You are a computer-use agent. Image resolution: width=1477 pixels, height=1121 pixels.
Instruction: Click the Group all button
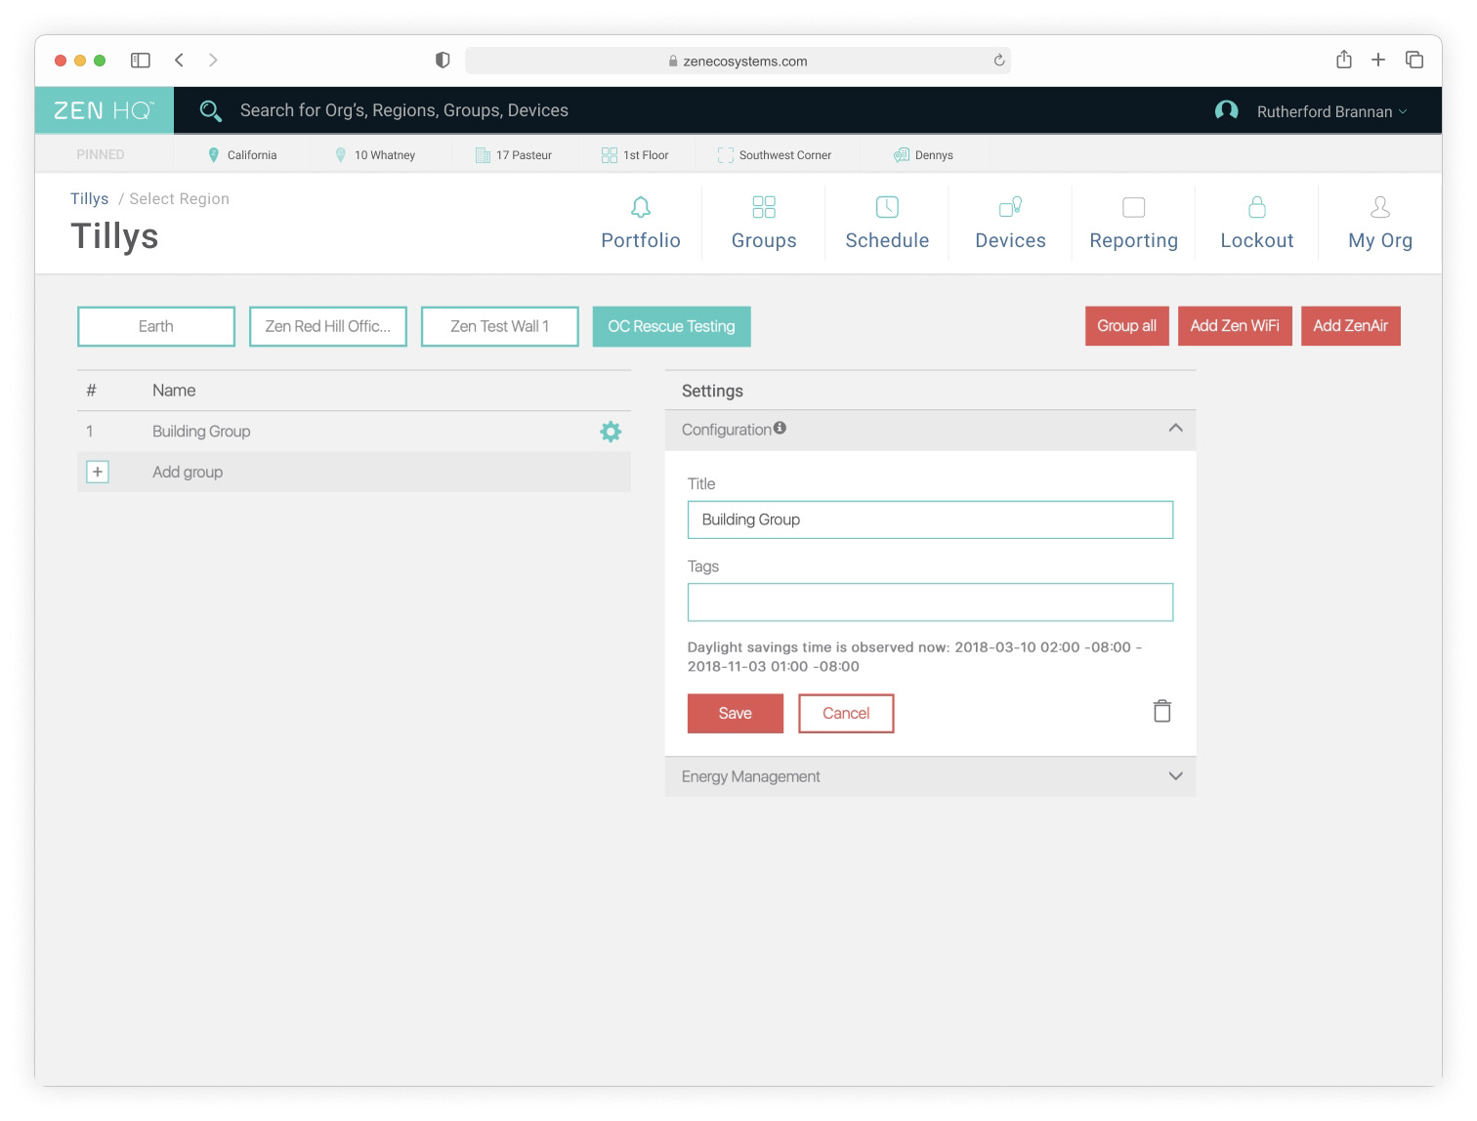click(x=1126, y=326)
